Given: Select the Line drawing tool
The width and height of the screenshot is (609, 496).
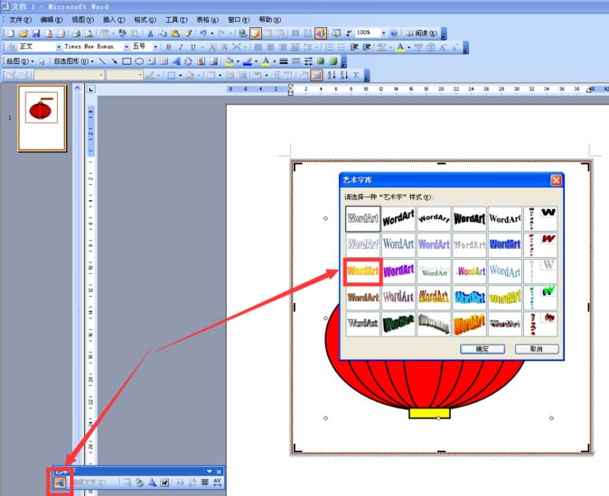Looking at the screenshot, I should click(x=102, y=61).
